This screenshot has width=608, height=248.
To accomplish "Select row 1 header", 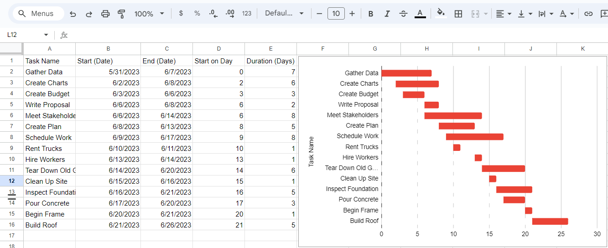I will click(11, 61).
